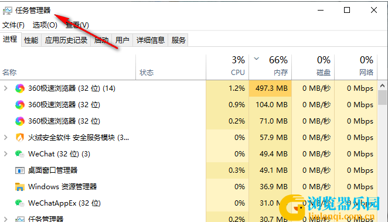Click the scrollbar up arrow
The image size is (388, 222).
click(382, 86)
